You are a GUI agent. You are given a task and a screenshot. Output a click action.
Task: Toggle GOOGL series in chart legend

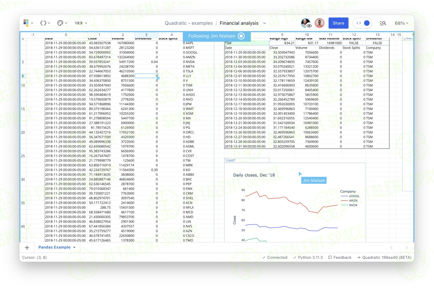pyautogui.click(x=350, y=196)
